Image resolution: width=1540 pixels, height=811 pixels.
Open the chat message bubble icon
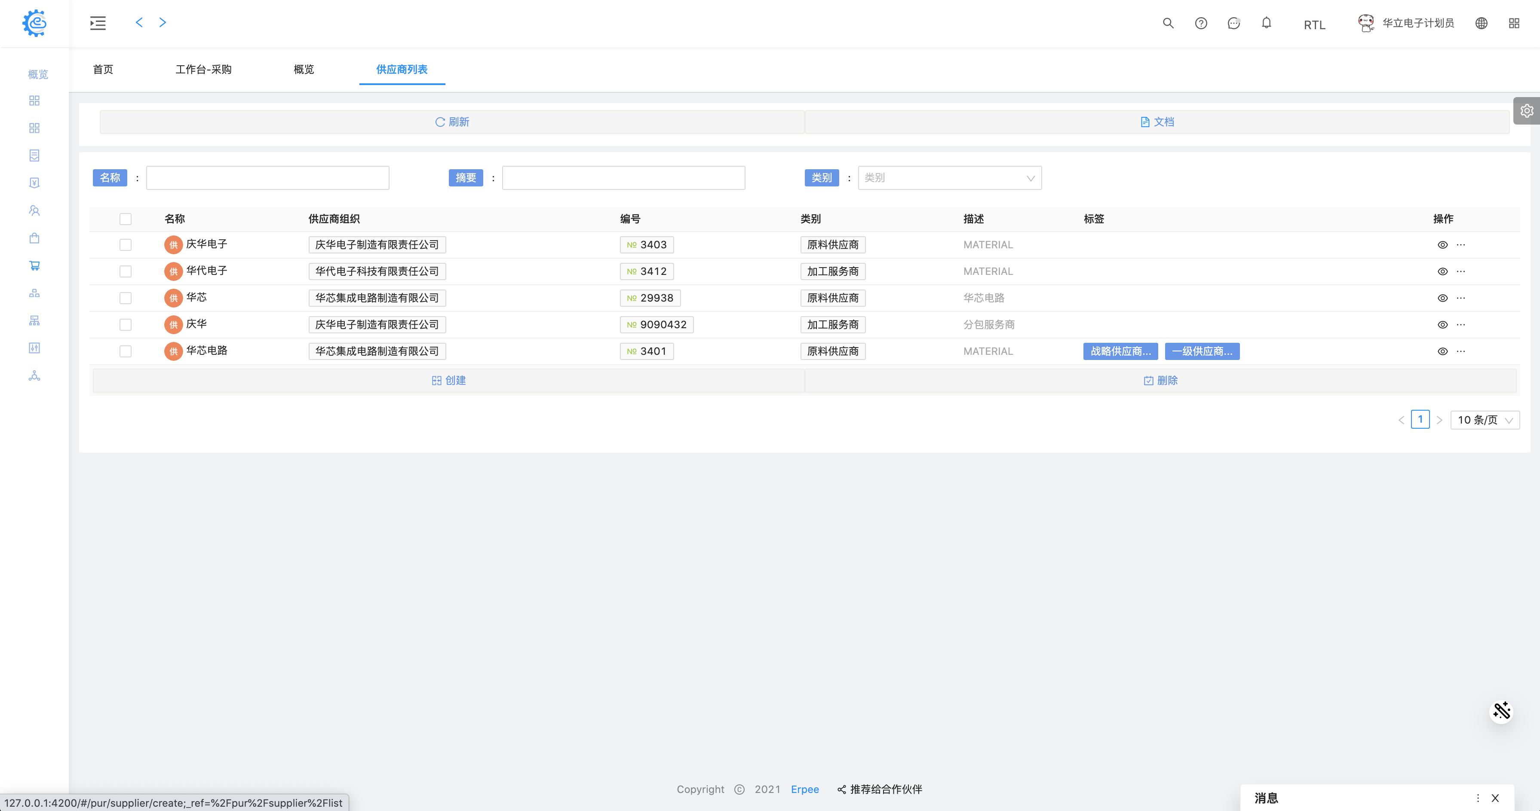tap(1233, 23)
